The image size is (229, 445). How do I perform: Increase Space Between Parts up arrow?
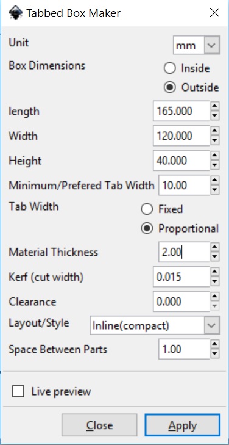tap(215, 344)
